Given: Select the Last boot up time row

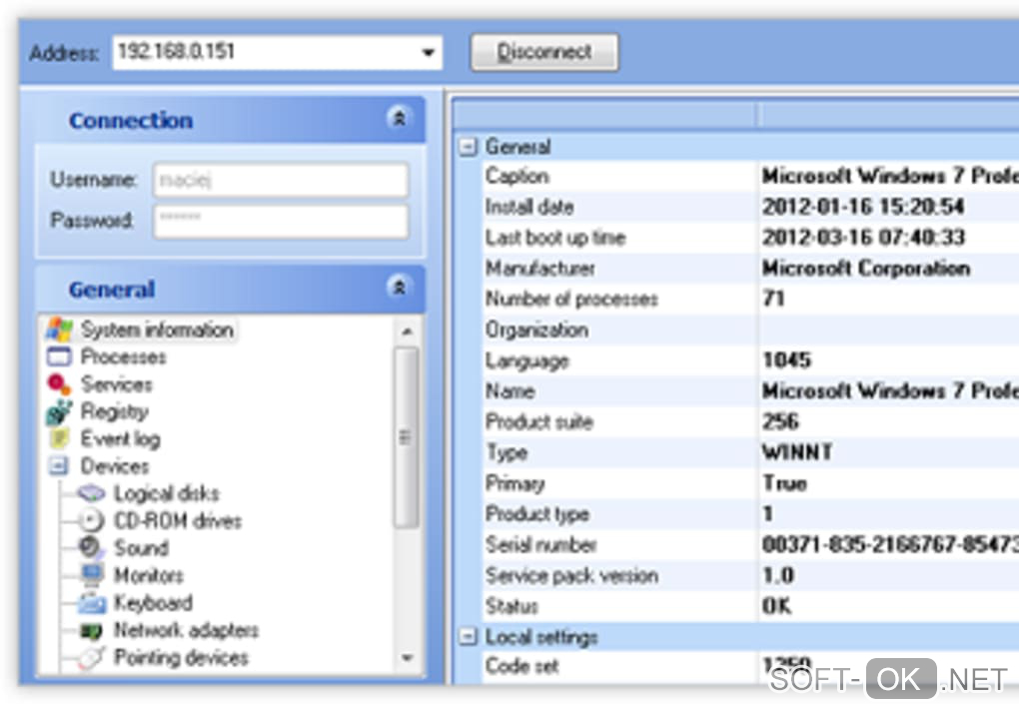Looking at the screenshot, I should tap(750, 237).
